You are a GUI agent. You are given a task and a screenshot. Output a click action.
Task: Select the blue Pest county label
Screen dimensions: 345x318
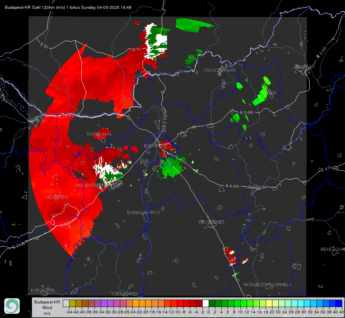[x=243, y=213]
